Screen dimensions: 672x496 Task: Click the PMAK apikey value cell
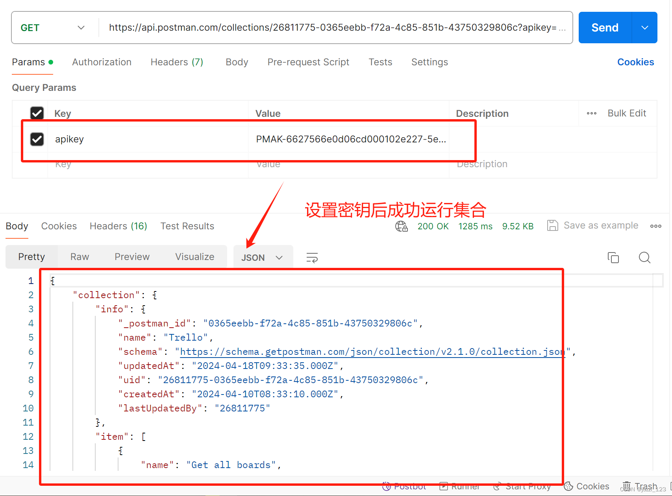coord(349,139)
